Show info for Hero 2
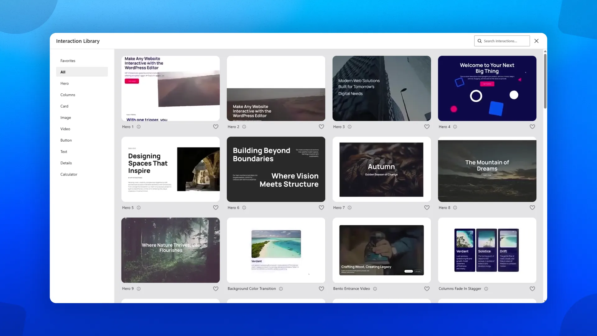597x336 pixels. tap(244, 127)
